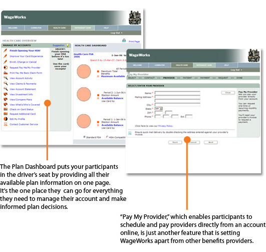The image size is (266, 252).
Task: Open the Dependent Care tab in the Pay My Provider window
Action: tap(204, 65)
